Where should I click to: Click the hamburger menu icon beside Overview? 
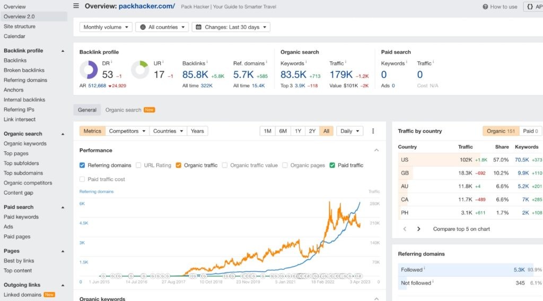[76, 6]
